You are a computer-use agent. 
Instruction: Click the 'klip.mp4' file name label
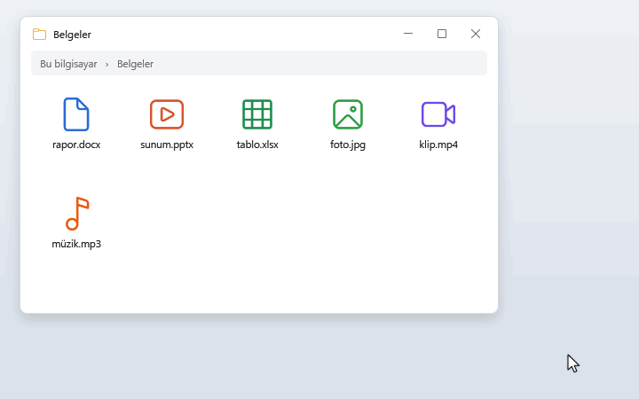tap(438, 145)
